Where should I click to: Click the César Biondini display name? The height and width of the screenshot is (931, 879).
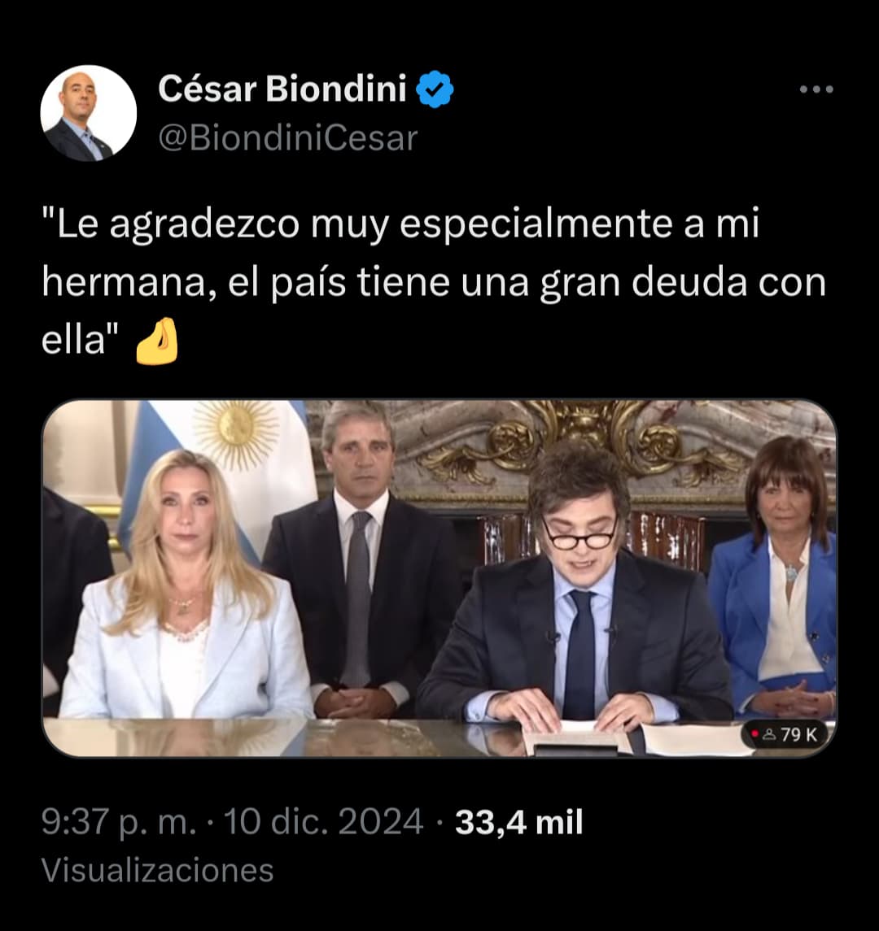[282, 89]
